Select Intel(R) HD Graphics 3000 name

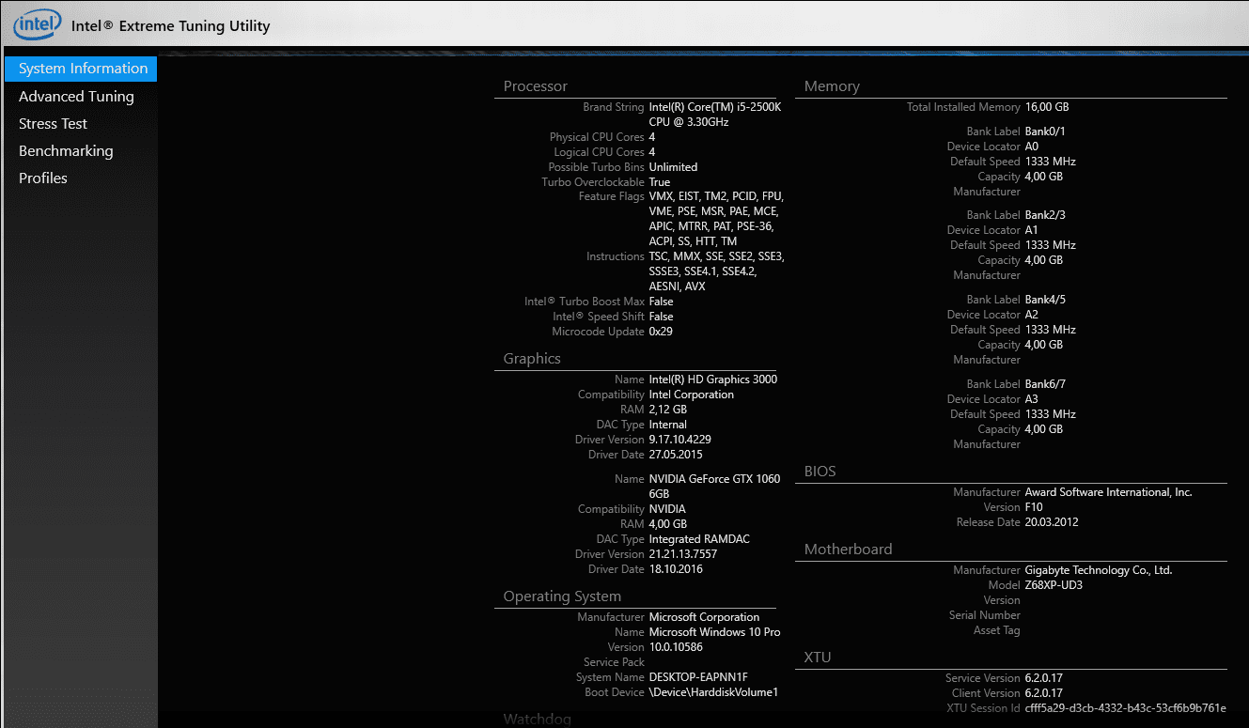713,379
